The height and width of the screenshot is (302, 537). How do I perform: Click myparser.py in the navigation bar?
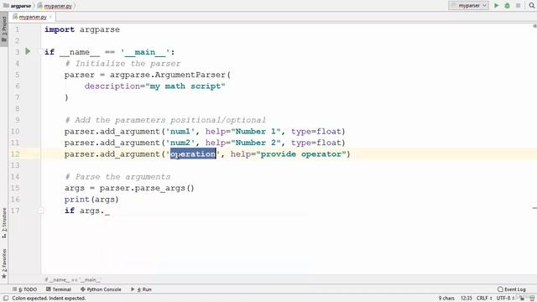point(55,6)
